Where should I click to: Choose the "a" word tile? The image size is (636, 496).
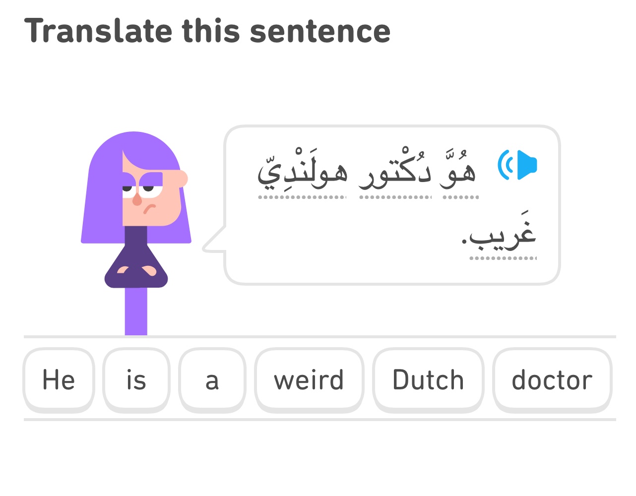tap(212, 380)
